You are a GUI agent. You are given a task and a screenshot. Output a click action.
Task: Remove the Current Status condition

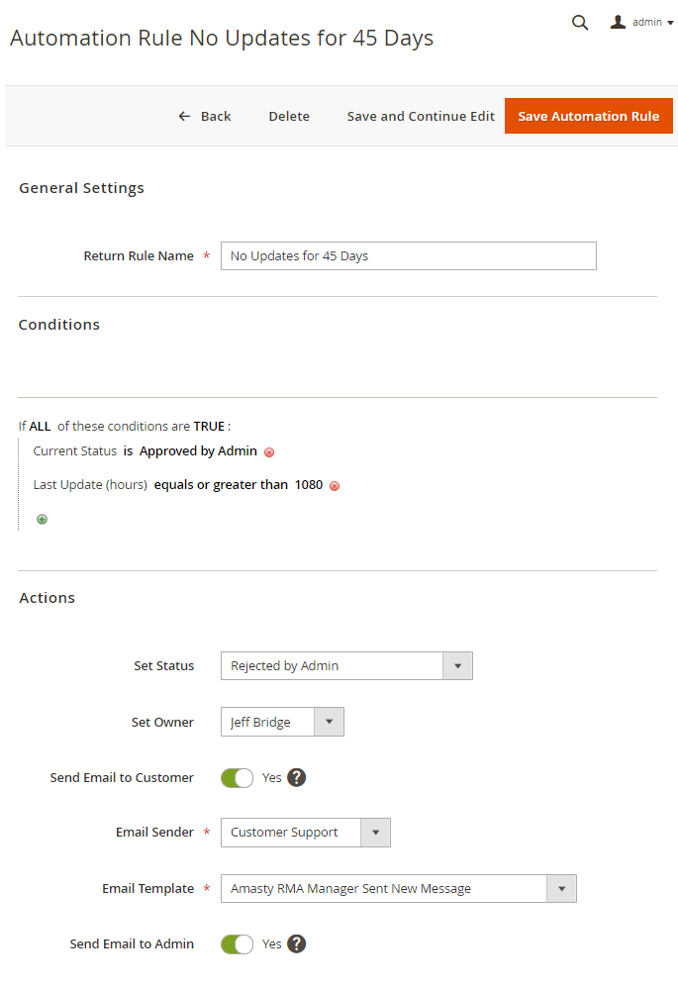(x=269, y=452)
